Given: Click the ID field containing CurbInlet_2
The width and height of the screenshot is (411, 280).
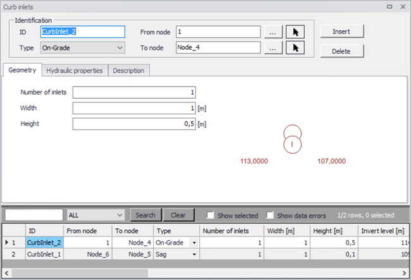Looking at the screenshot, I should (83, 32).
